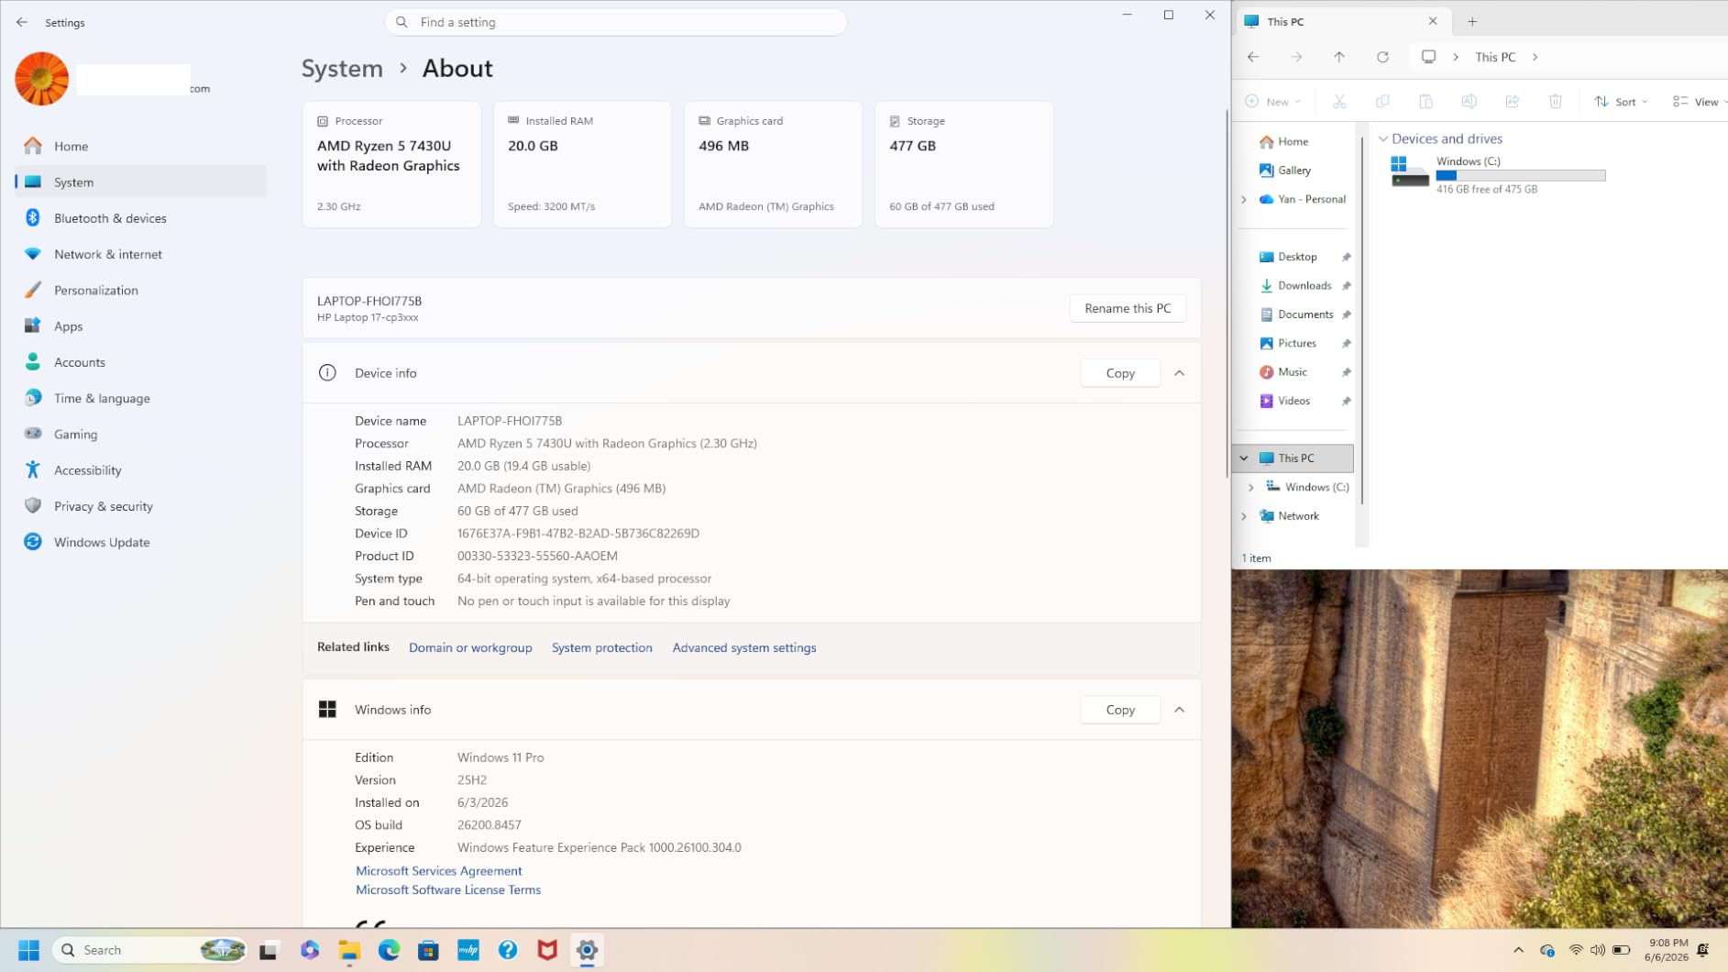The width and height of the screenshot is (1728, 972).
Task: Open Accessibility settings
Action: coord(140,470)
